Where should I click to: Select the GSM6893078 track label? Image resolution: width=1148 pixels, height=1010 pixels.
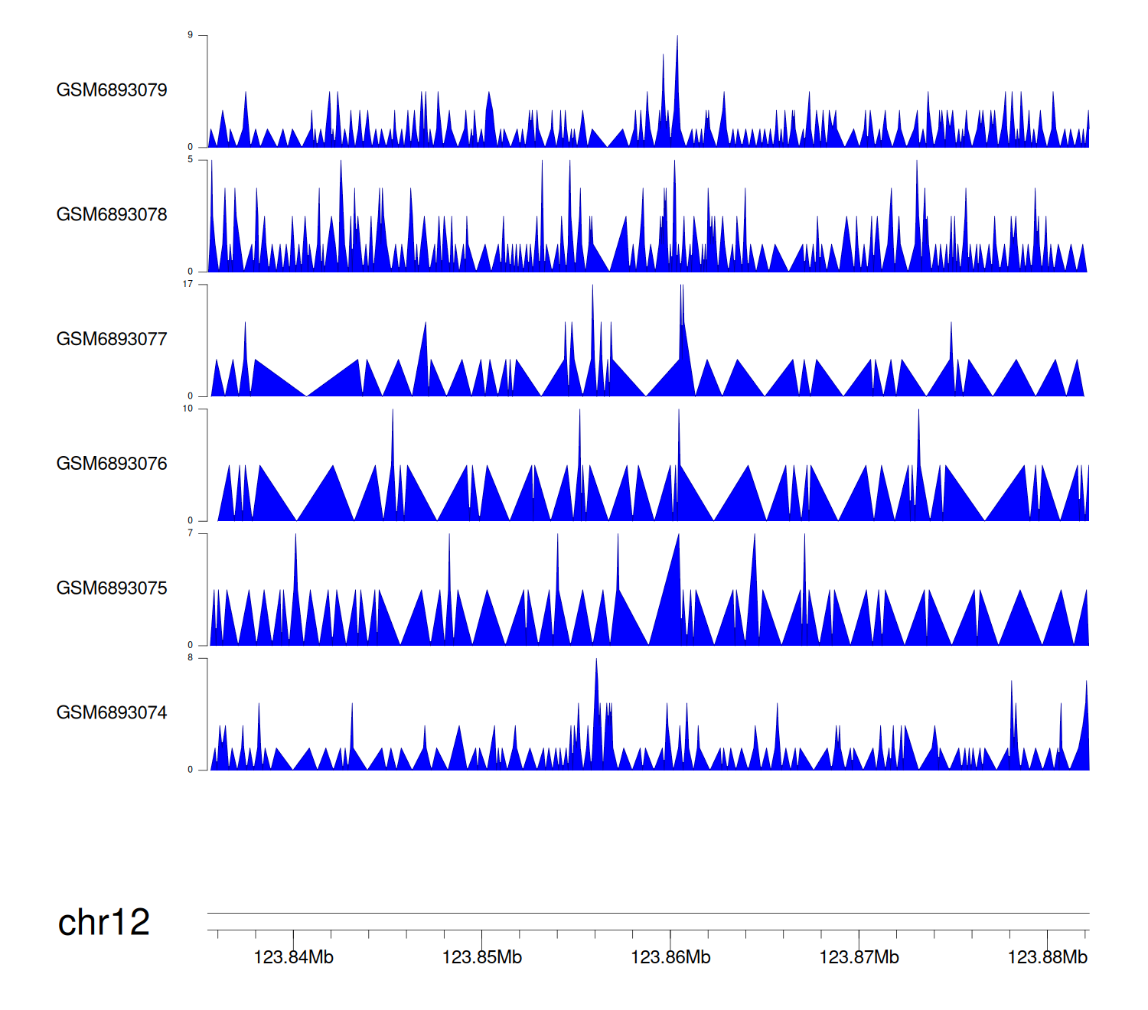[x=112, y=215]
